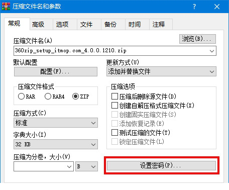
Task: Click the 设置密码(P)... button
Action: click(x=161, y=165)
